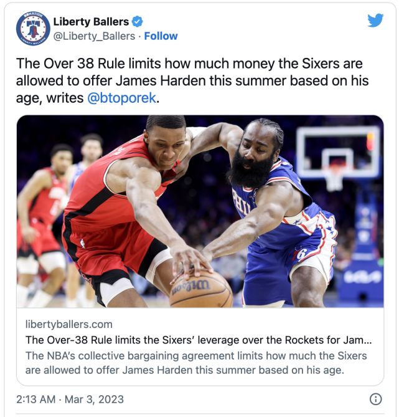Screen dimensions: 399x417
Task: Click the Liberty Ballers display name
Action: [x=91, y=22]
